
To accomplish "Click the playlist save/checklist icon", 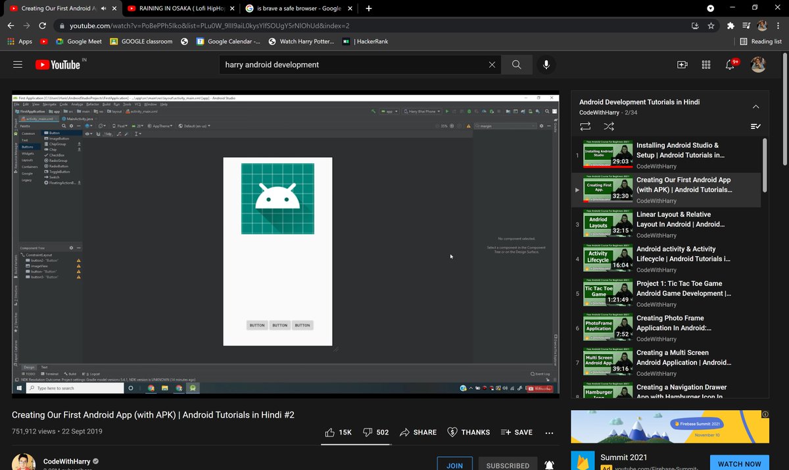I will [755, 126].
